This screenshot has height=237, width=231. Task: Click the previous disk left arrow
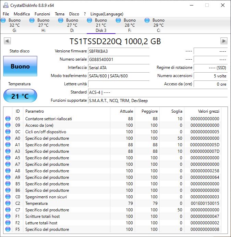coord(7,41)
